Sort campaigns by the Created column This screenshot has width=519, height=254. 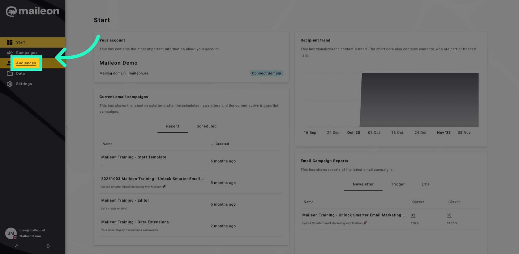pos(222,144)
